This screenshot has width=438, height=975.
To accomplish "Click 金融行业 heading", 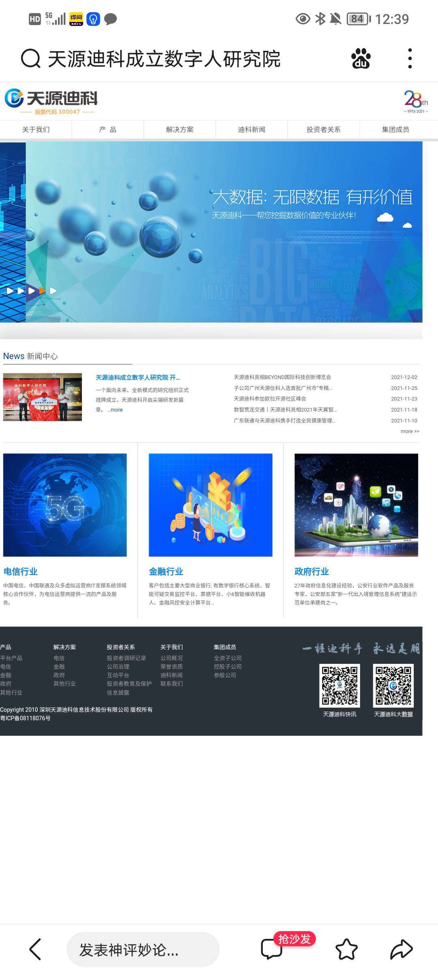I will (166, 572).
